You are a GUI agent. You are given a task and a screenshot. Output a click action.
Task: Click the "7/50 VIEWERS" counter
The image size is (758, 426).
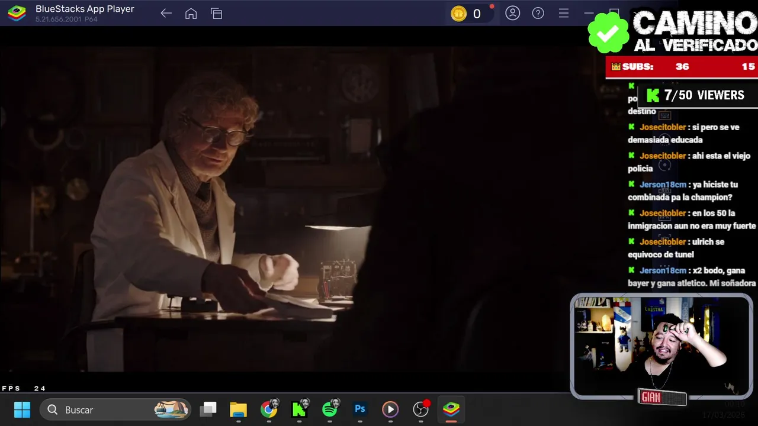(696, 95)
